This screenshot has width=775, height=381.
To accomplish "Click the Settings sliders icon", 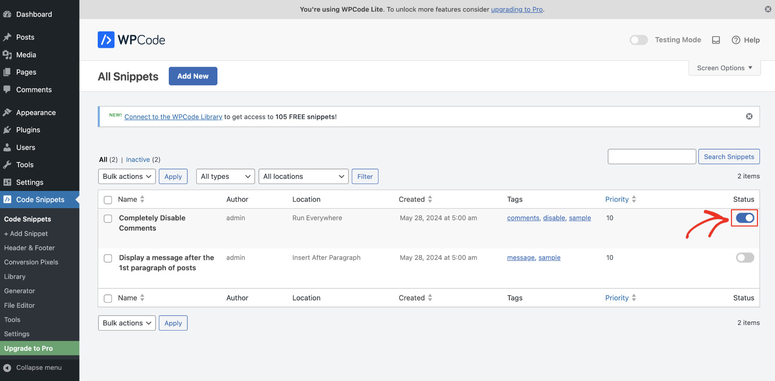I will point(7,182).
